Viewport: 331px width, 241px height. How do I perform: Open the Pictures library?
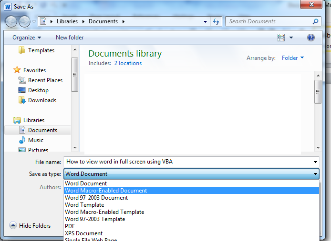tap(38, 150)
